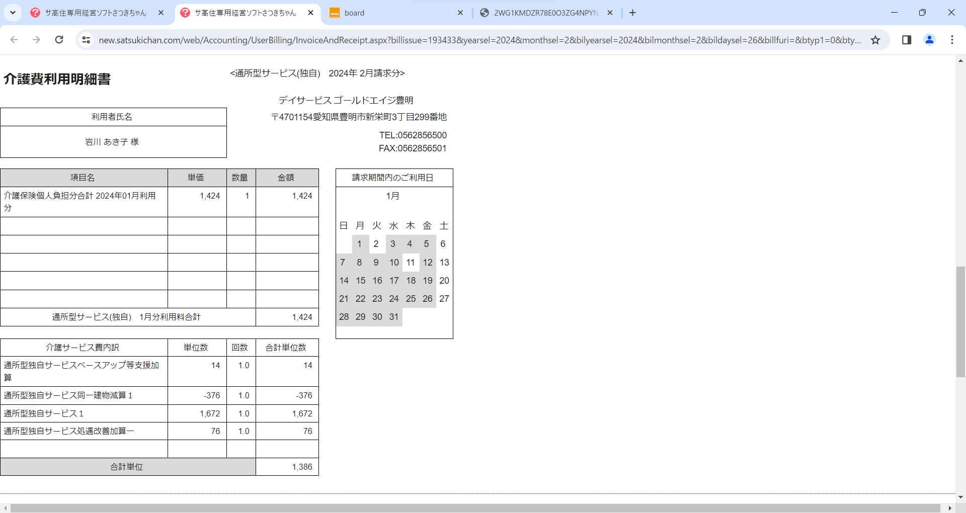Switch to the board tab
Viewport: 966px width, 513px height.
point(392,13)
